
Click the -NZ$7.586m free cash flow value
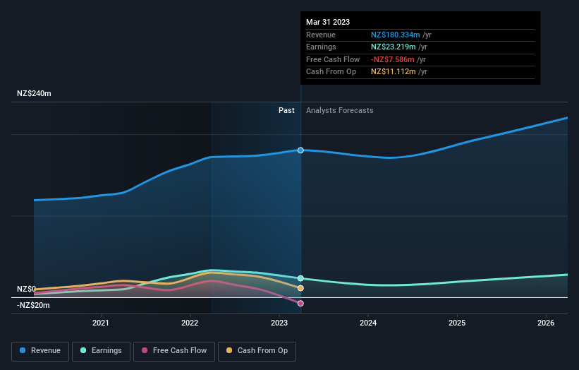[393, 59]
